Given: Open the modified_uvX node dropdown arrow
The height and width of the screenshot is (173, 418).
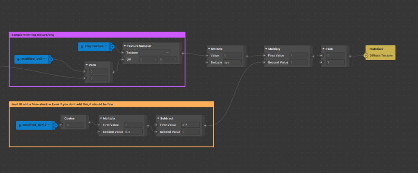Looking at the screenshot, I should coord(44,59).
